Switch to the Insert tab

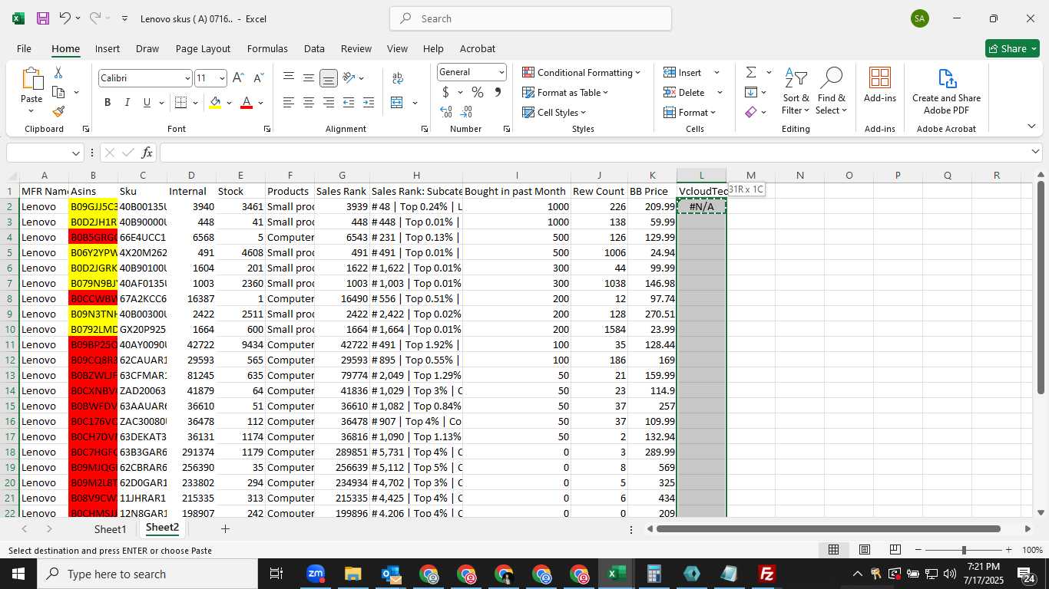(108, 48)
